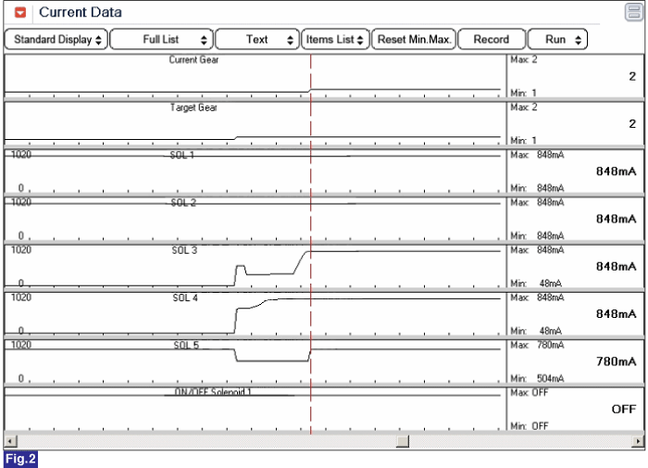This screenshot has height=468, width=648.
Task: Open the Text display mode dropdown
Action: [257, 40]
